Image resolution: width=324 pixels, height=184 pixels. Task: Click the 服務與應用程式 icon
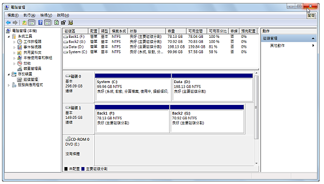14,85
